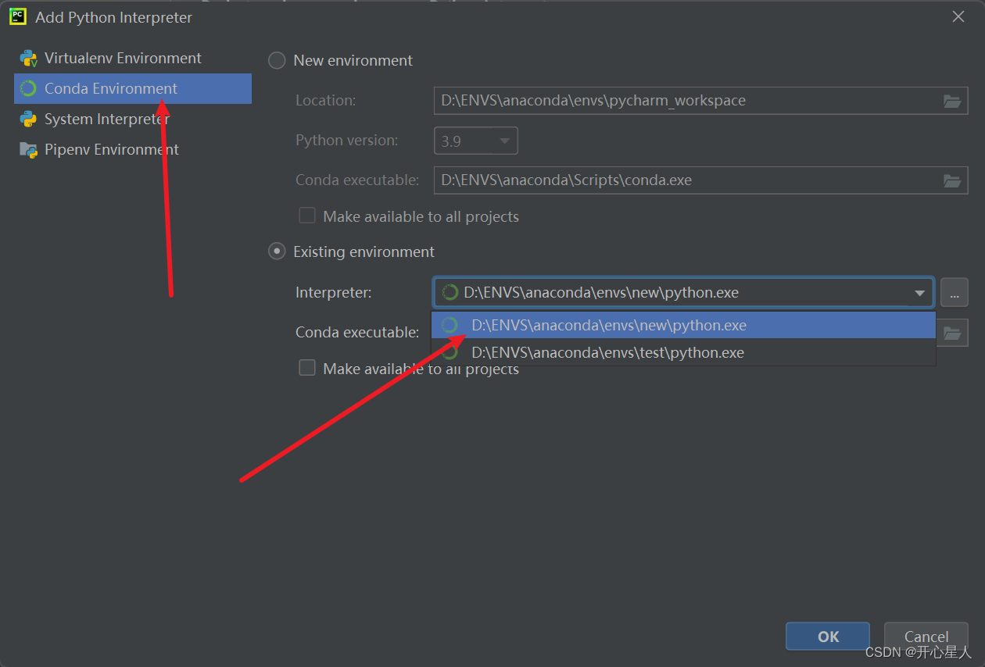This screenshot has width=985, height=667.
Task: Choose the Existing environment radio button
Action: [277, 251]
